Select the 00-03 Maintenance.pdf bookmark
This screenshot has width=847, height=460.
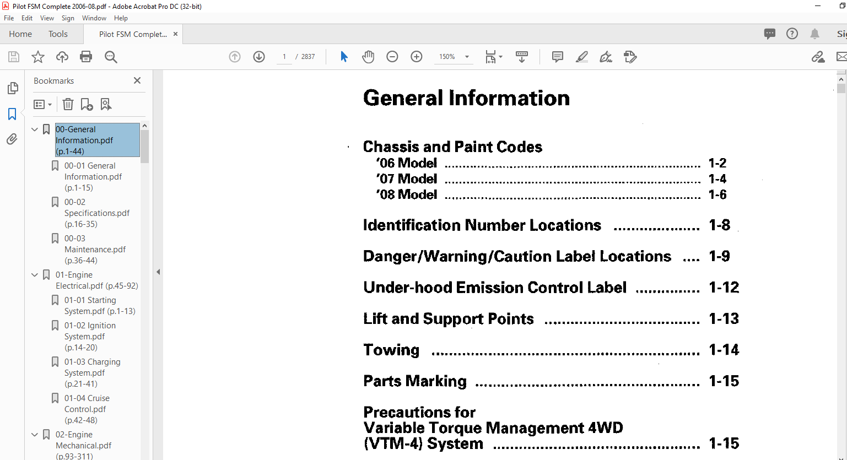pos(95,250)
